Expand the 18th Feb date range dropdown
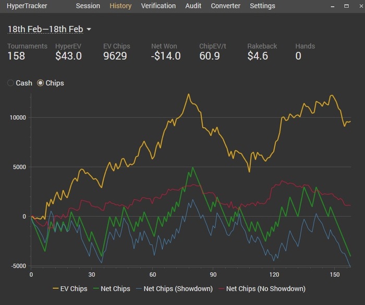The width and height of the screenshot is (365, 305). (x=50, y=29)
